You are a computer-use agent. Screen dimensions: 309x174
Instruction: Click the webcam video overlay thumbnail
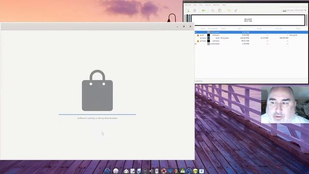point(285,105)
